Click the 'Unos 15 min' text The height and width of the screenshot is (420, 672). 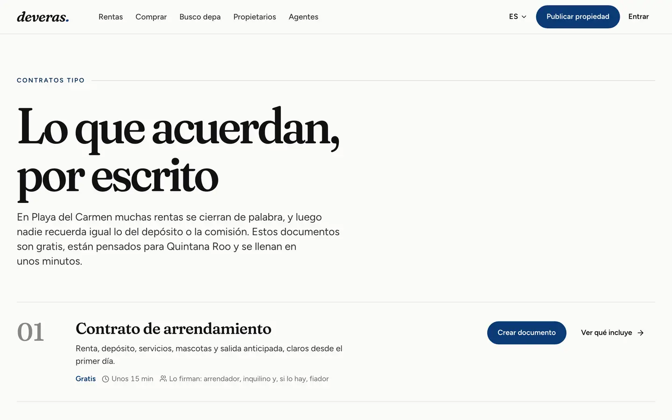pyautogui.click(x=132, y=378)
